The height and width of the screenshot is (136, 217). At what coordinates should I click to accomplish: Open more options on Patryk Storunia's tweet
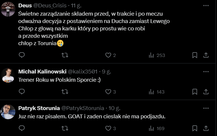(x=205, y=108)
